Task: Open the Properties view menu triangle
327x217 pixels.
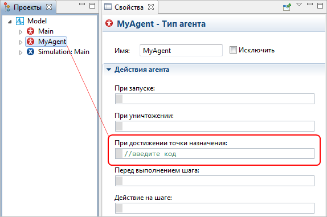Action: pyautogui.click(x=299, y=5)
